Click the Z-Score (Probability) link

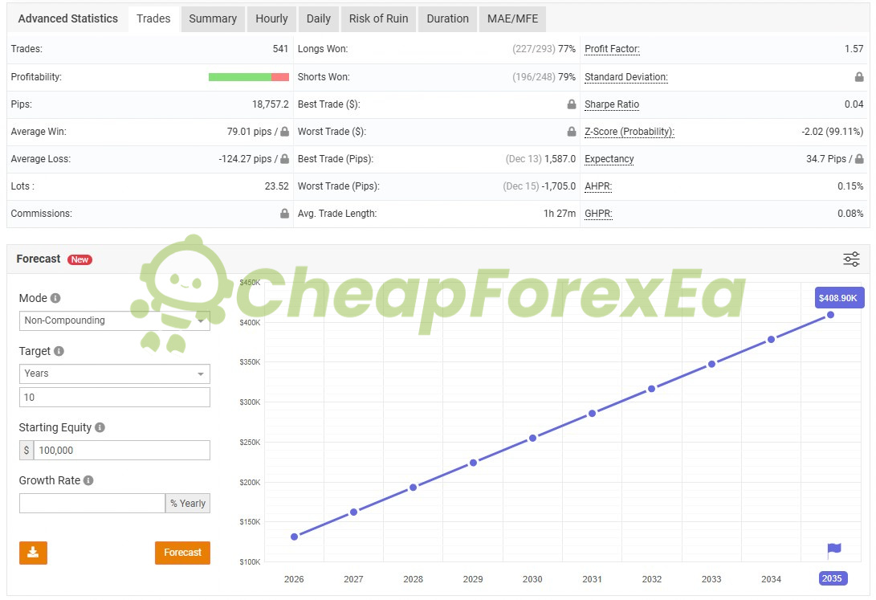click(x=629, y=132)
